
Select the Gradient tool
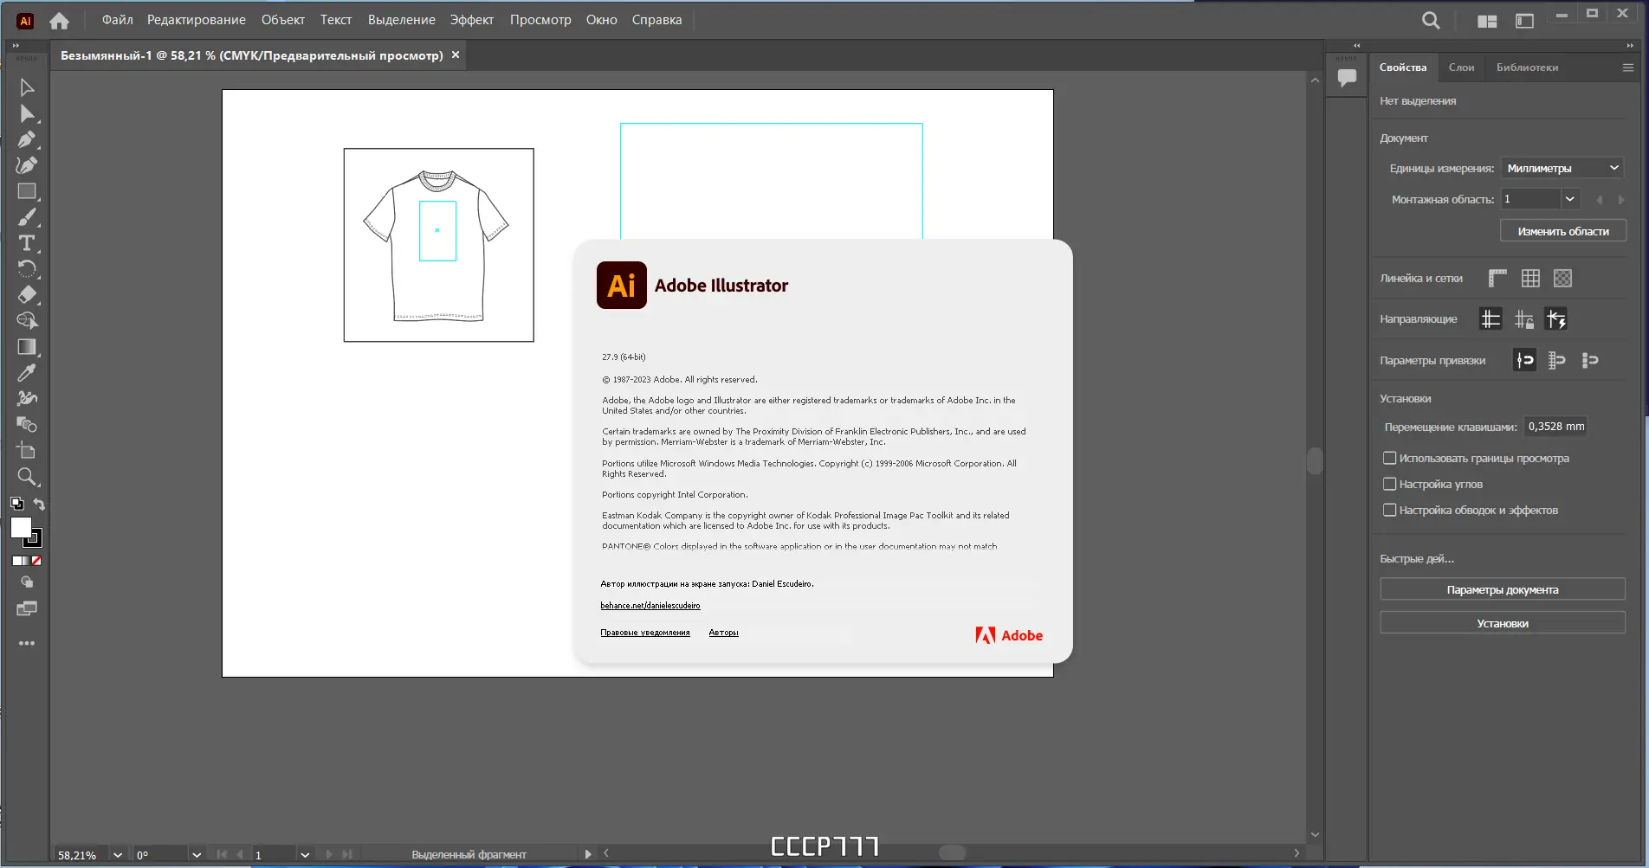click(27, 348)
